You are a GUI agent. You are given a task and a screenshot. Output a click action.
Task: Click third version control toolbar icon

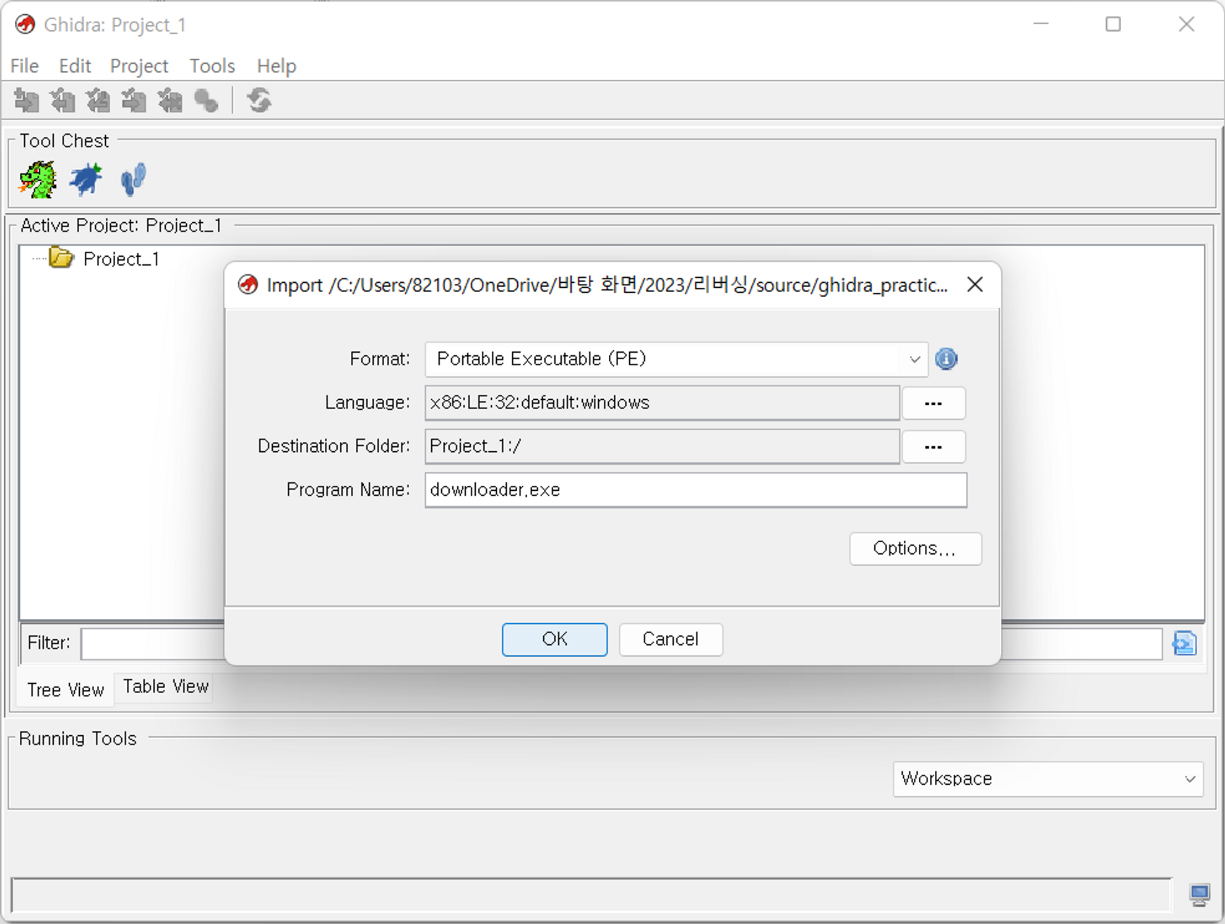(98, 100)
